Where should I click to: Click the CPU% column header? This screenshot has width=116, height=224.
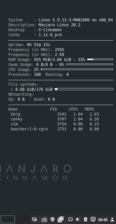73,109
